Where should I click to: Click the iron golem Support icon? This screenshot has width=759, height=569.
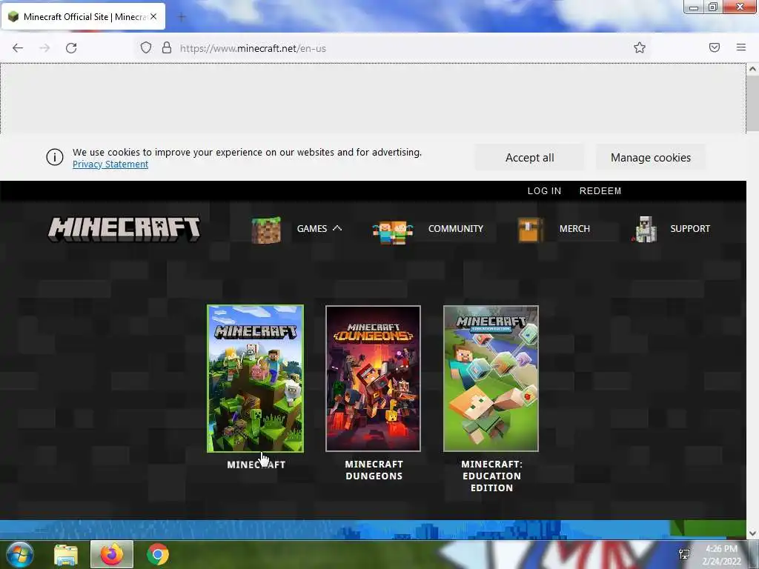646,230
